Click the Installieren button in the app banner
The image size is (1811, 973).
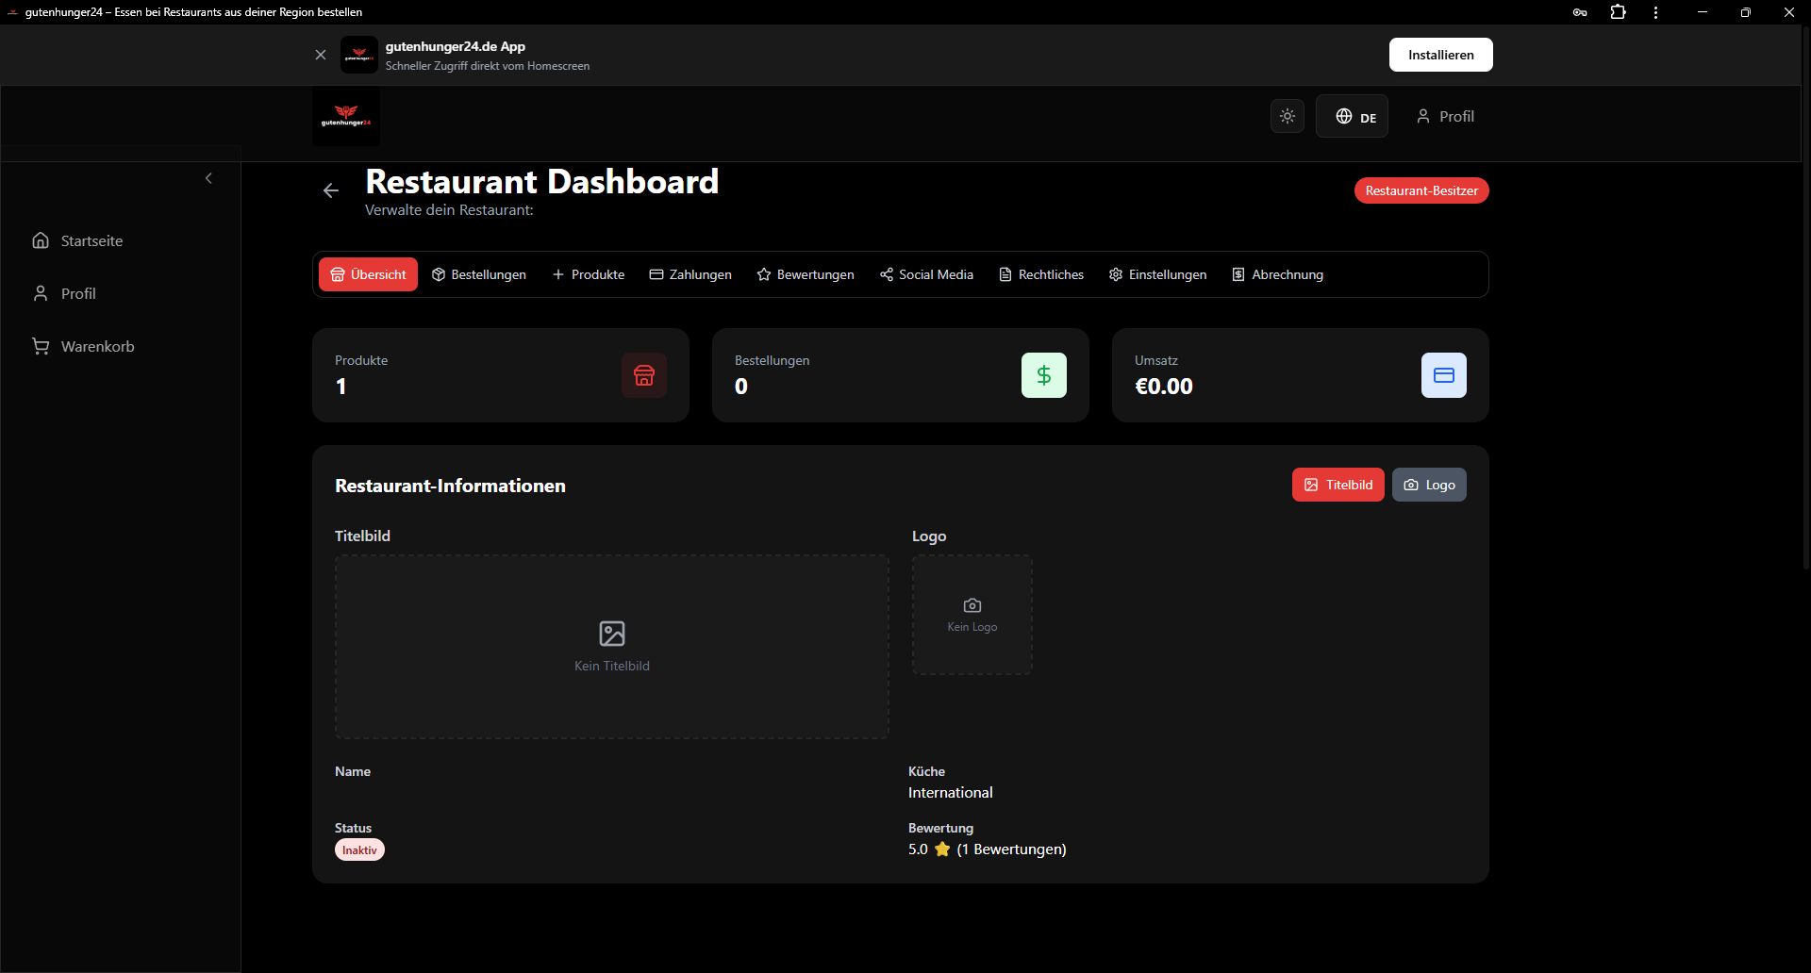point(1440,55)
